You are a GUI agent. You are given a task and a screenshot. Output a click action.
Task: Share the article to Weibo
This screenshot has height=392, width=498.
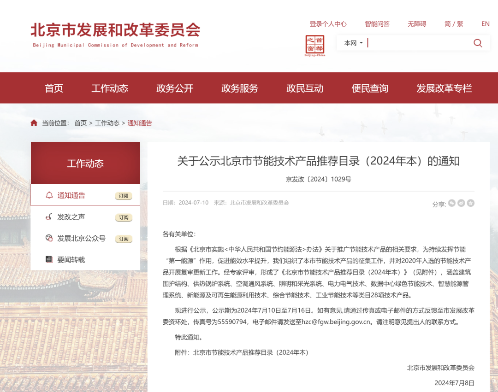click(x=461, y=203)
